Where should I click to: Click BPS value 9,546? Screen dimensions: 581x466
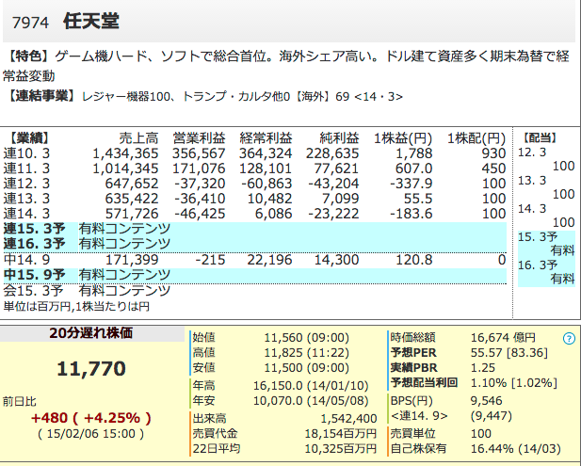(x=487, y=401)
